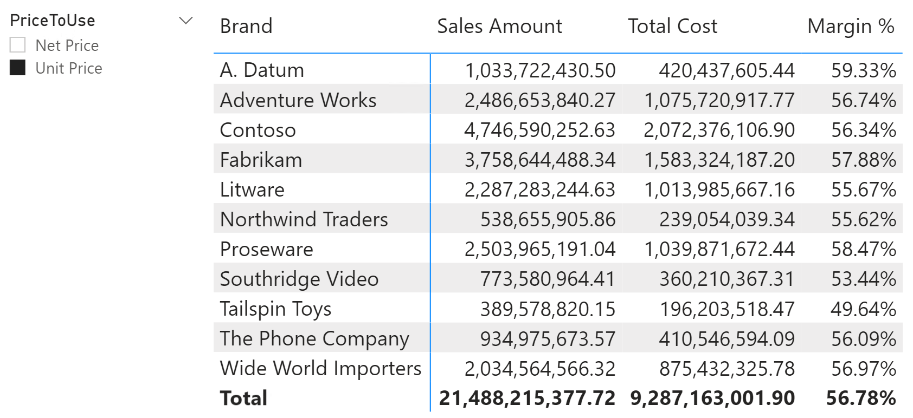913x418 pixels.
Task: Select the Contoso brand cell
Action: pos(258,130)
